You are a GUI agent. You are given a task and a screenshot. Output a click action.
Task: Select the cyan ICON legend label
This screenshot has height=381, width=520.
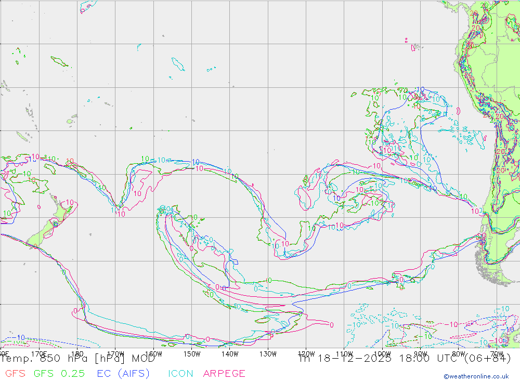(180, 373)
